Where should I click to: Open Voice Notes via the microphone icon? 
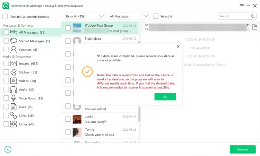(14, 98)
